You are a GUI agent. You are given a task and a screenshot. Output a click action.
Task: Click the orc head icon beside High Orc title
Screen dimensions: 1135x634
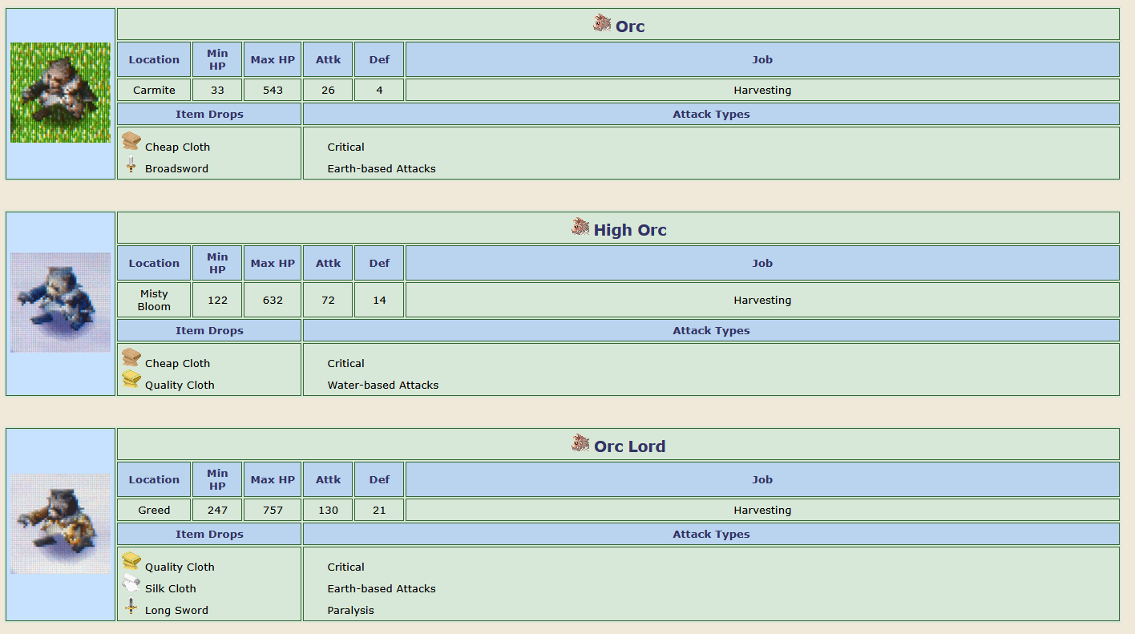click(x=580, y=227)
